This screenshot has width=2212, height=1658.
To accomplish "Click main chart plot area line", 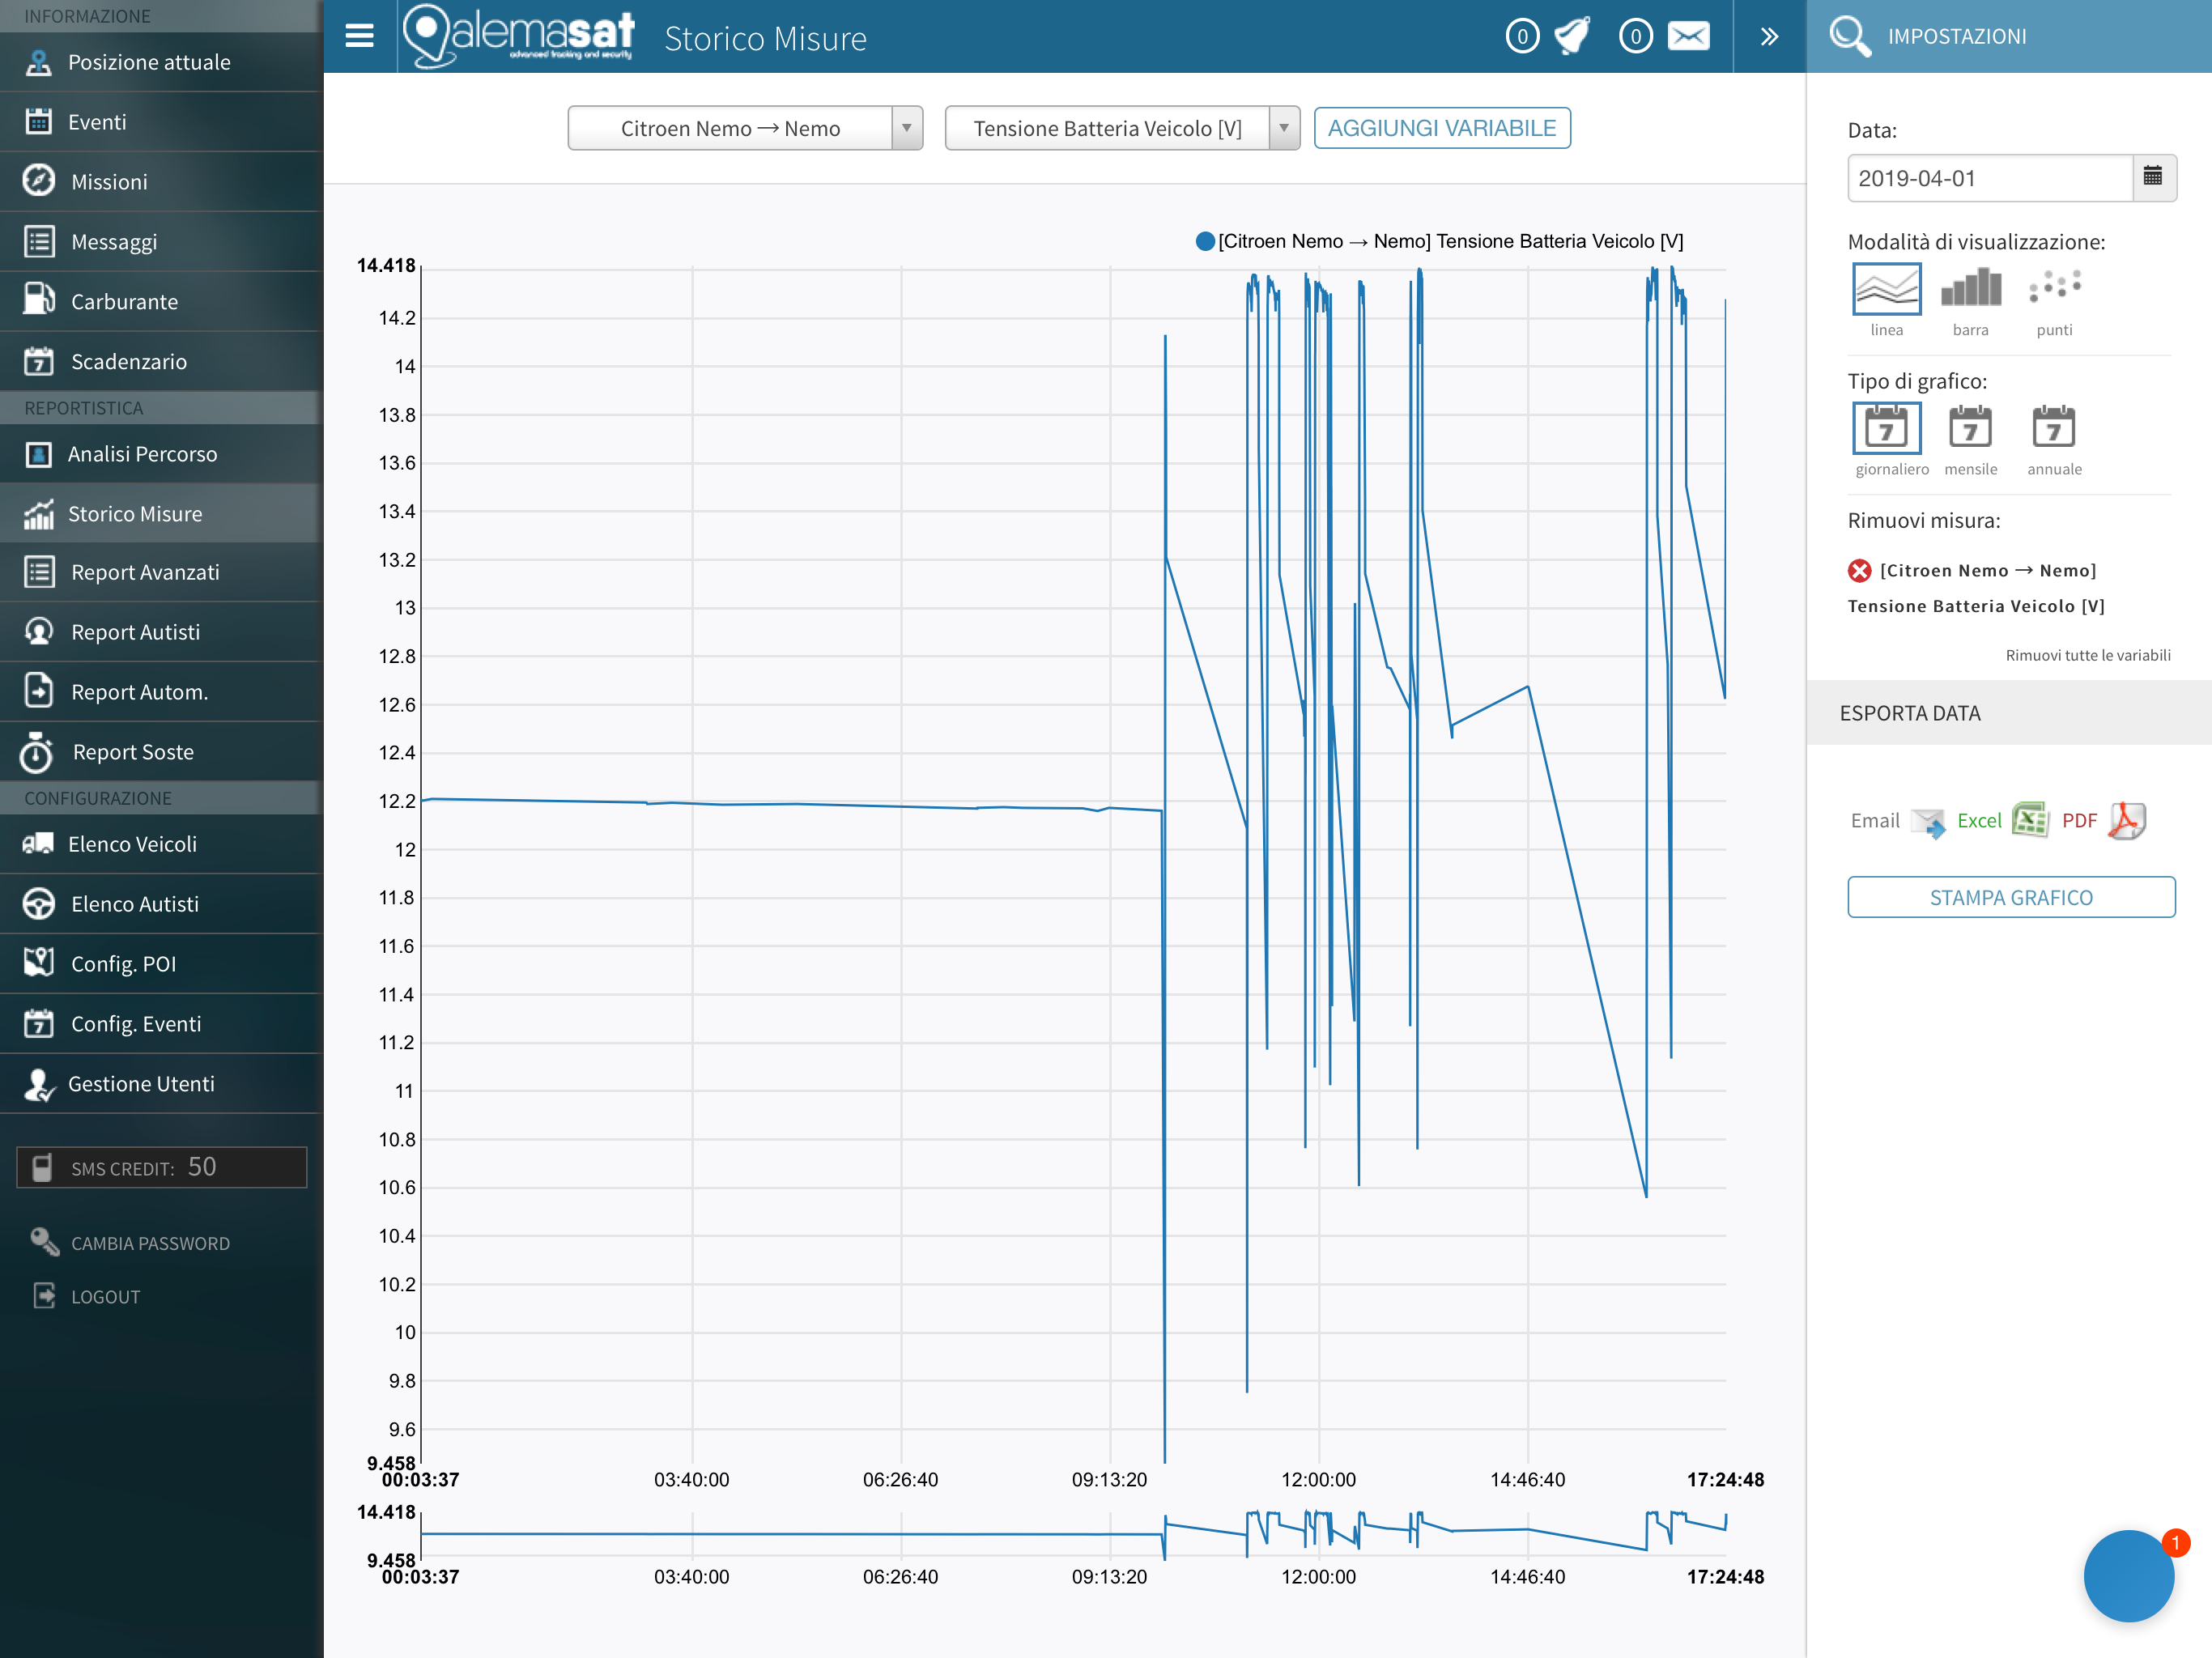I will [1073, 865].
